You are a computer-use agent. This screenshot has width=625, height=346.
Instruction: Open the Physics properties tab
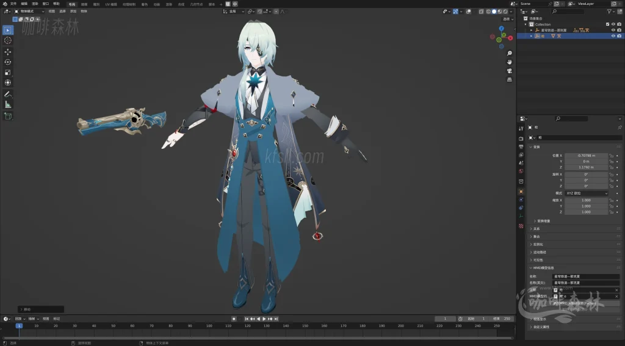click(521, 200)
